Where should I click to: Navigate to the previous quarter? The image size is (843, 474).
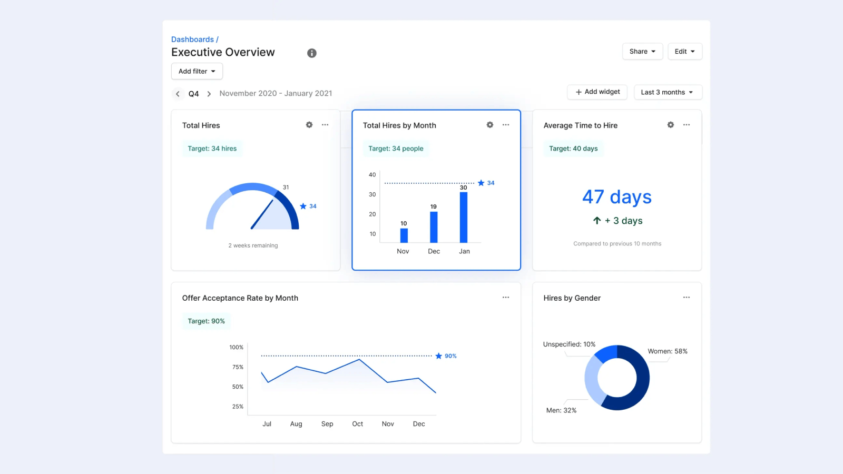tap(178, 93)
